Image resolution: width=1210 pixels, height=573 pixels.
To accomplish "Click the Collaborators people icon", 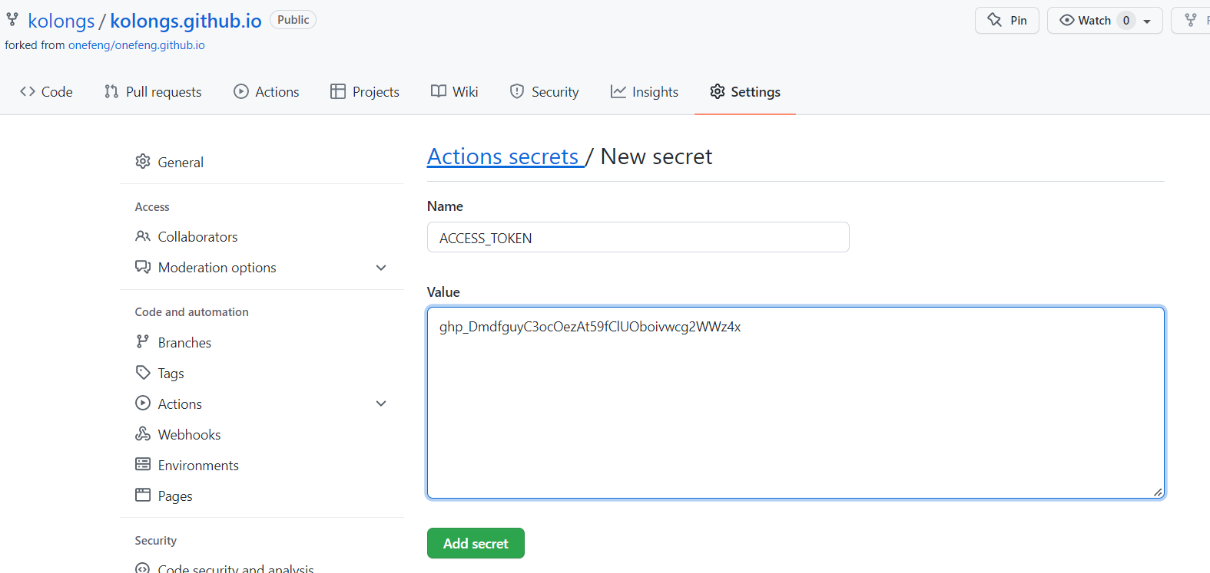I will 143,236.
